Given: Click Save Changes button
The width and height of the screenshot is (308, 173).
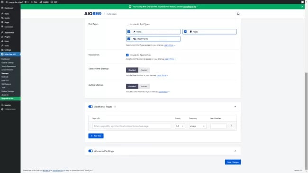Looking at the screenshot, I should [x=233, y=162].
